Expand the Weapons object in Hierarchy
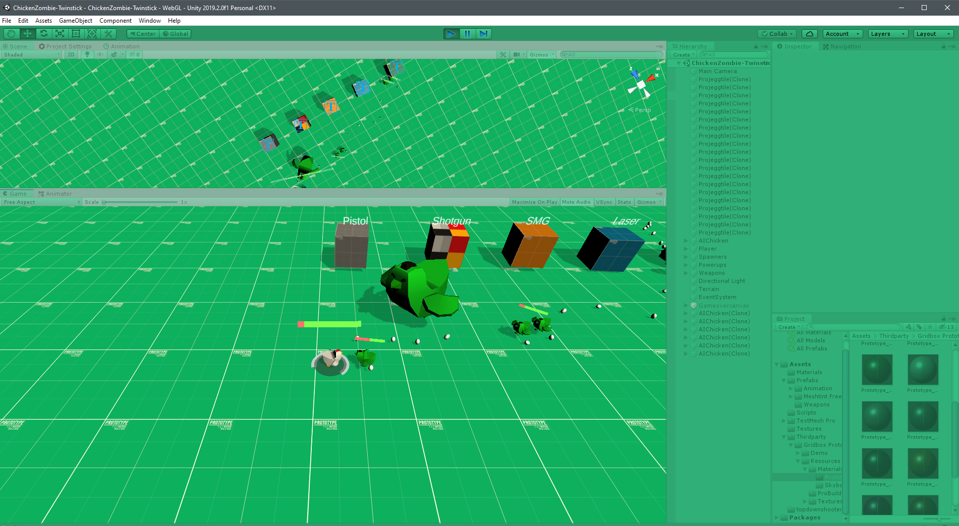959x526 pixels. 686,273
